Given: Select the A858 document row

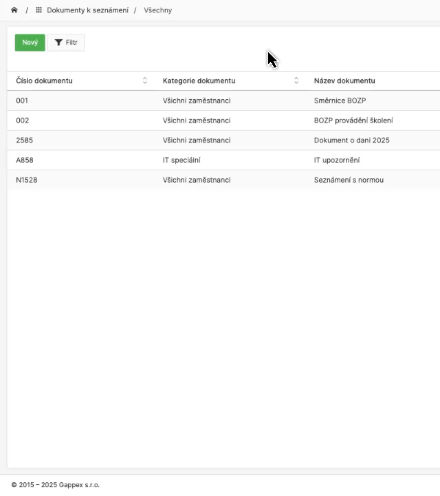Looking at the screenshot, I should 25,161.
